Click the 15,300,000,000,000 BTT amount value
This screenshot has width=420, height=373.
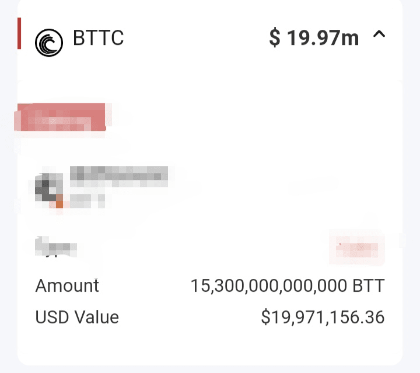coord(288,285)
